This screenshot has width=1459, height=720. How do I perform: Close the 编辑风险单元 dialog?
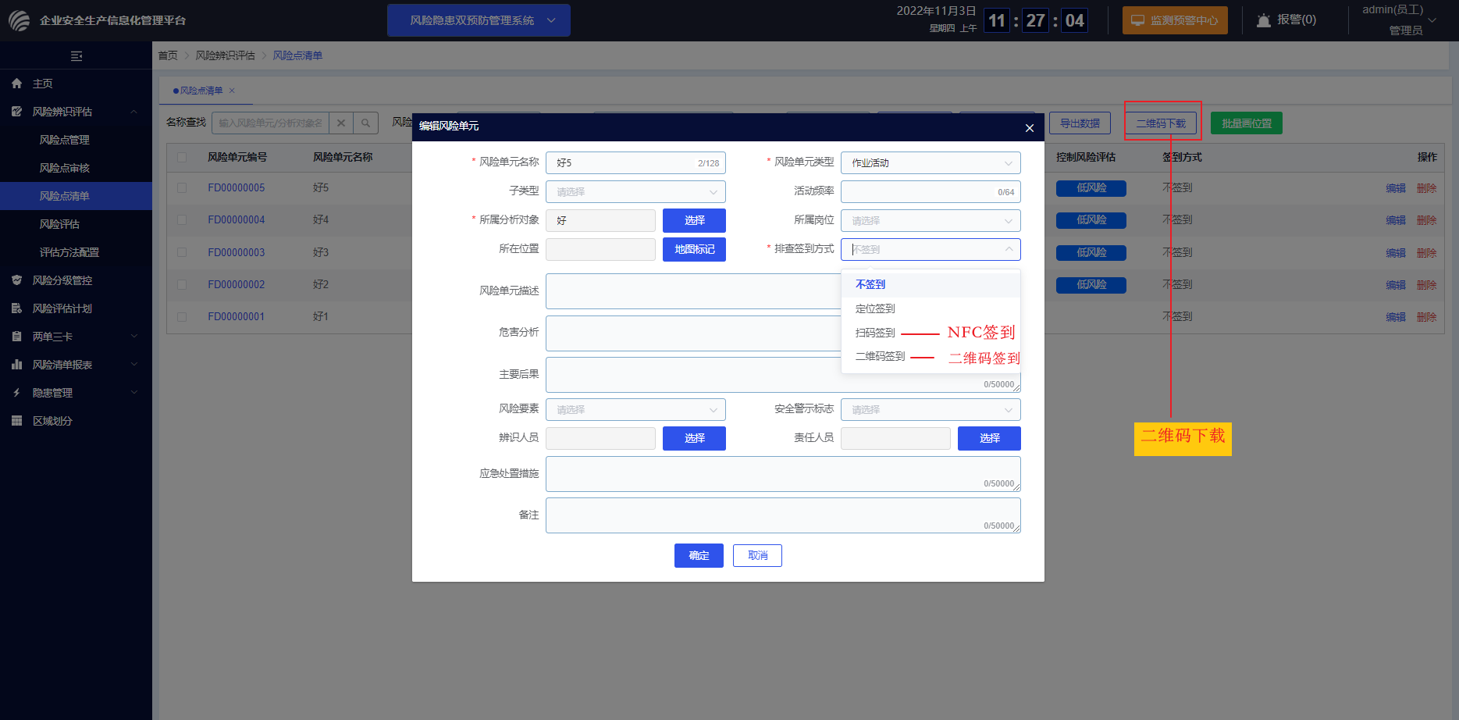pos(1030,128)
